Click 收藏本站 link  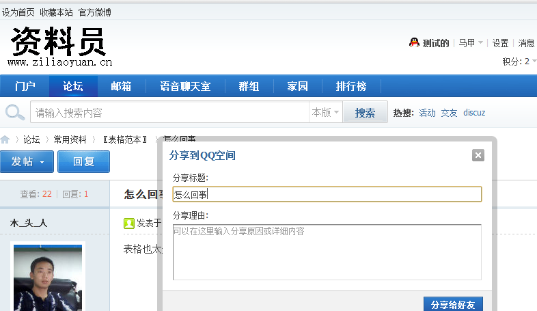coord(56,13)
